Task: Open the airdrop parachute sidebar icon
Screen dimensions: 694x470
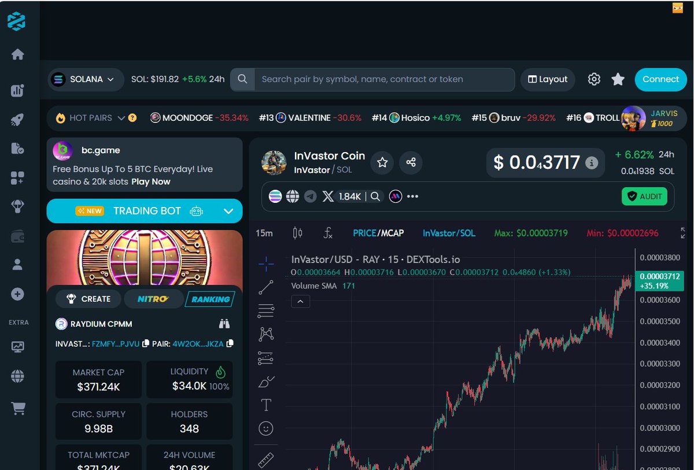Action: pos(17,207)
